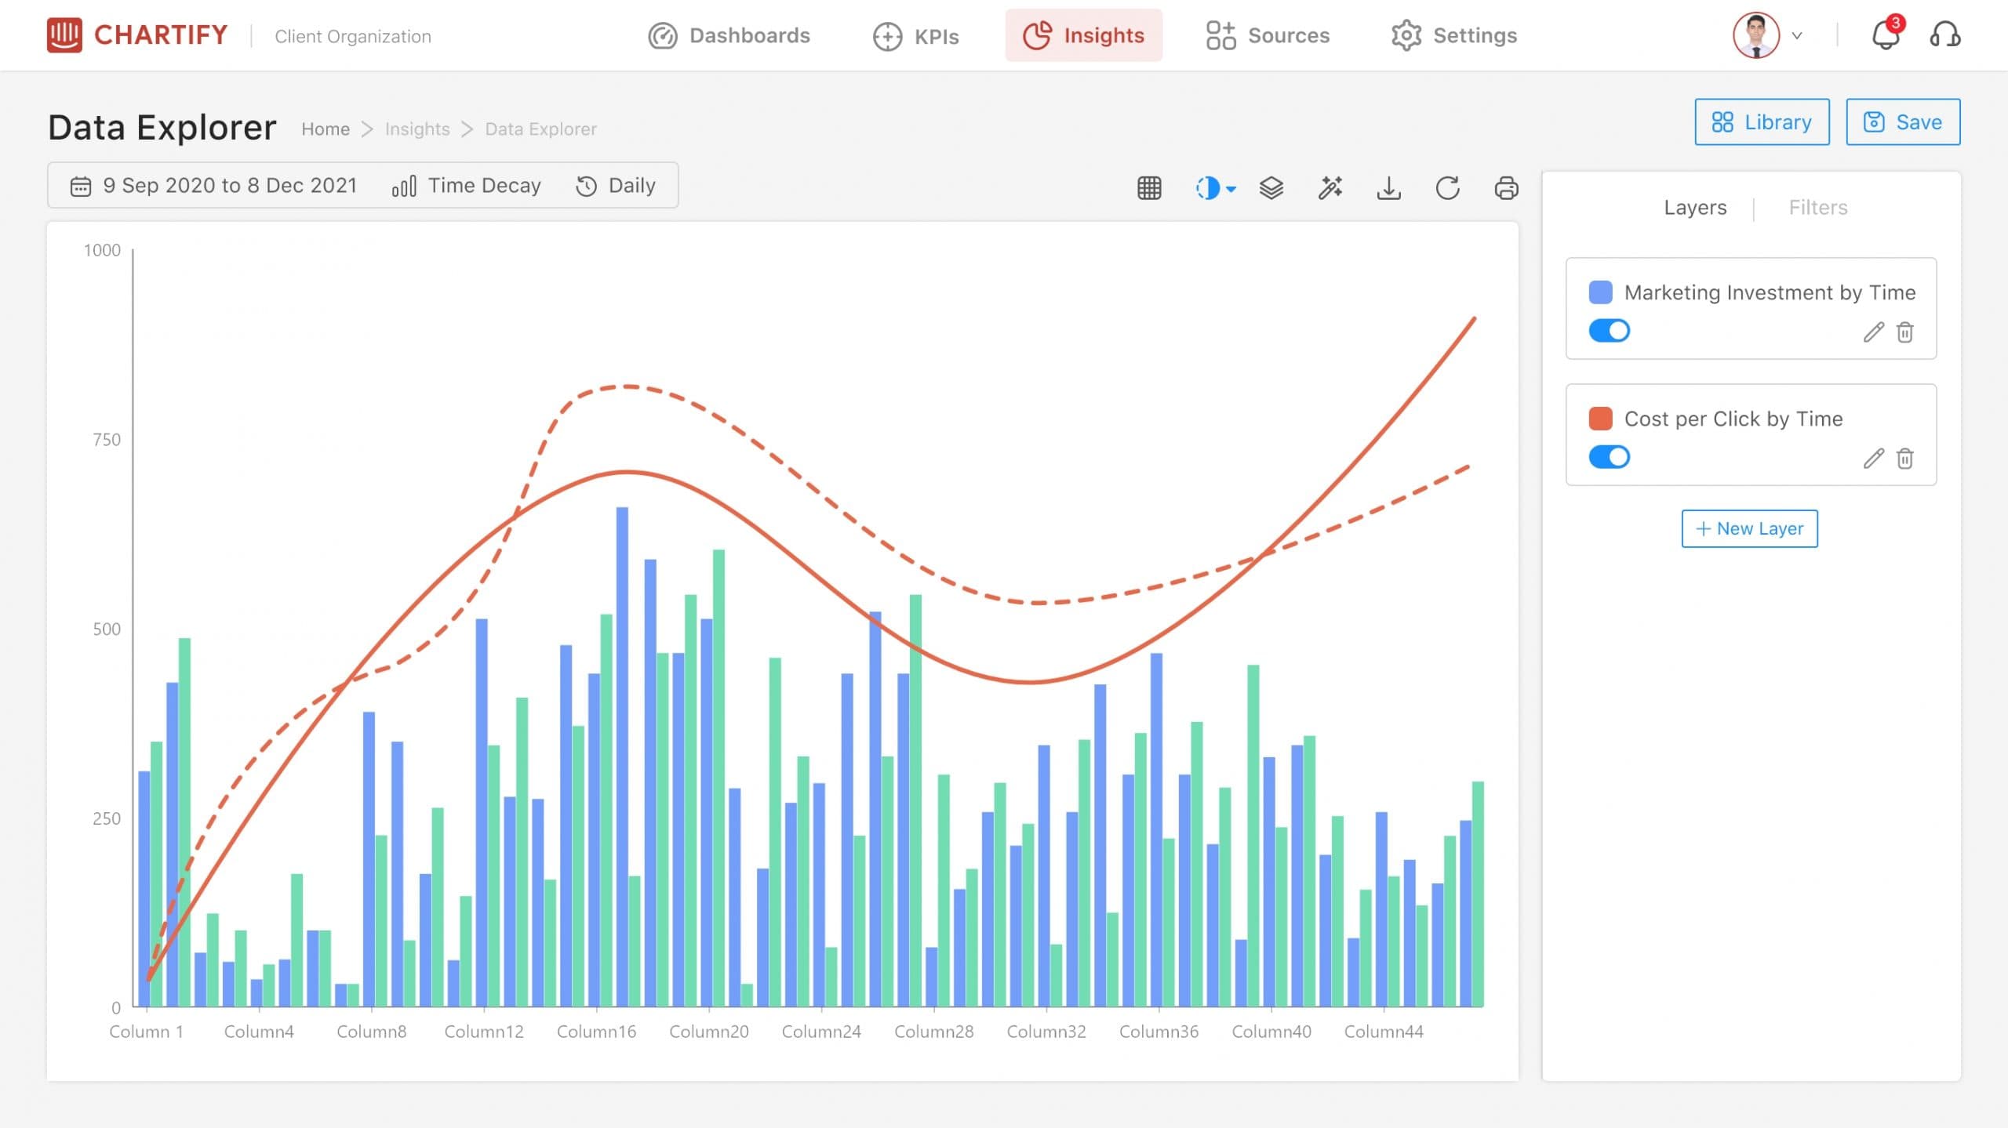Viewport: 2008px width, 1128px height.
Task: Toggle off Cost per Click layer
Action: coord(1609,457)
